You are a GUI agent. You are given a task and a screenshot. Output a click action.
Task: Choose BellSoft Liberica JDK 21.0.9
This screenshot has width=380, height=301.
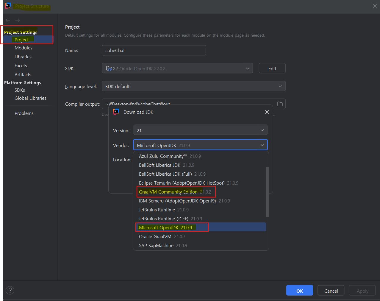click(x=199, y=165)
